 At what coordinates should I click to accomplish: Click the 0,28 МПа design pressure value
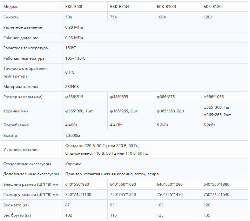(74, 27)
